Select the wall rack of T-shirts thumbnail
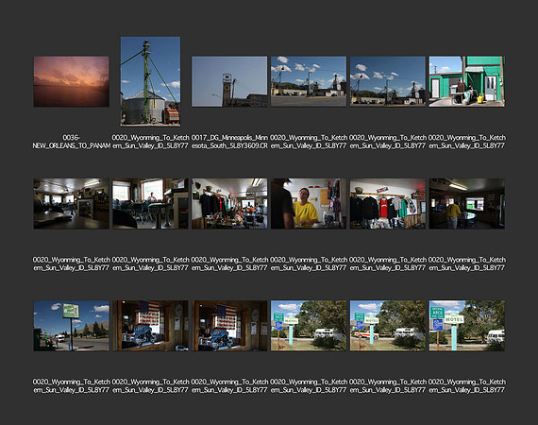This screenshot has height=425, width=538. [387, 204]
